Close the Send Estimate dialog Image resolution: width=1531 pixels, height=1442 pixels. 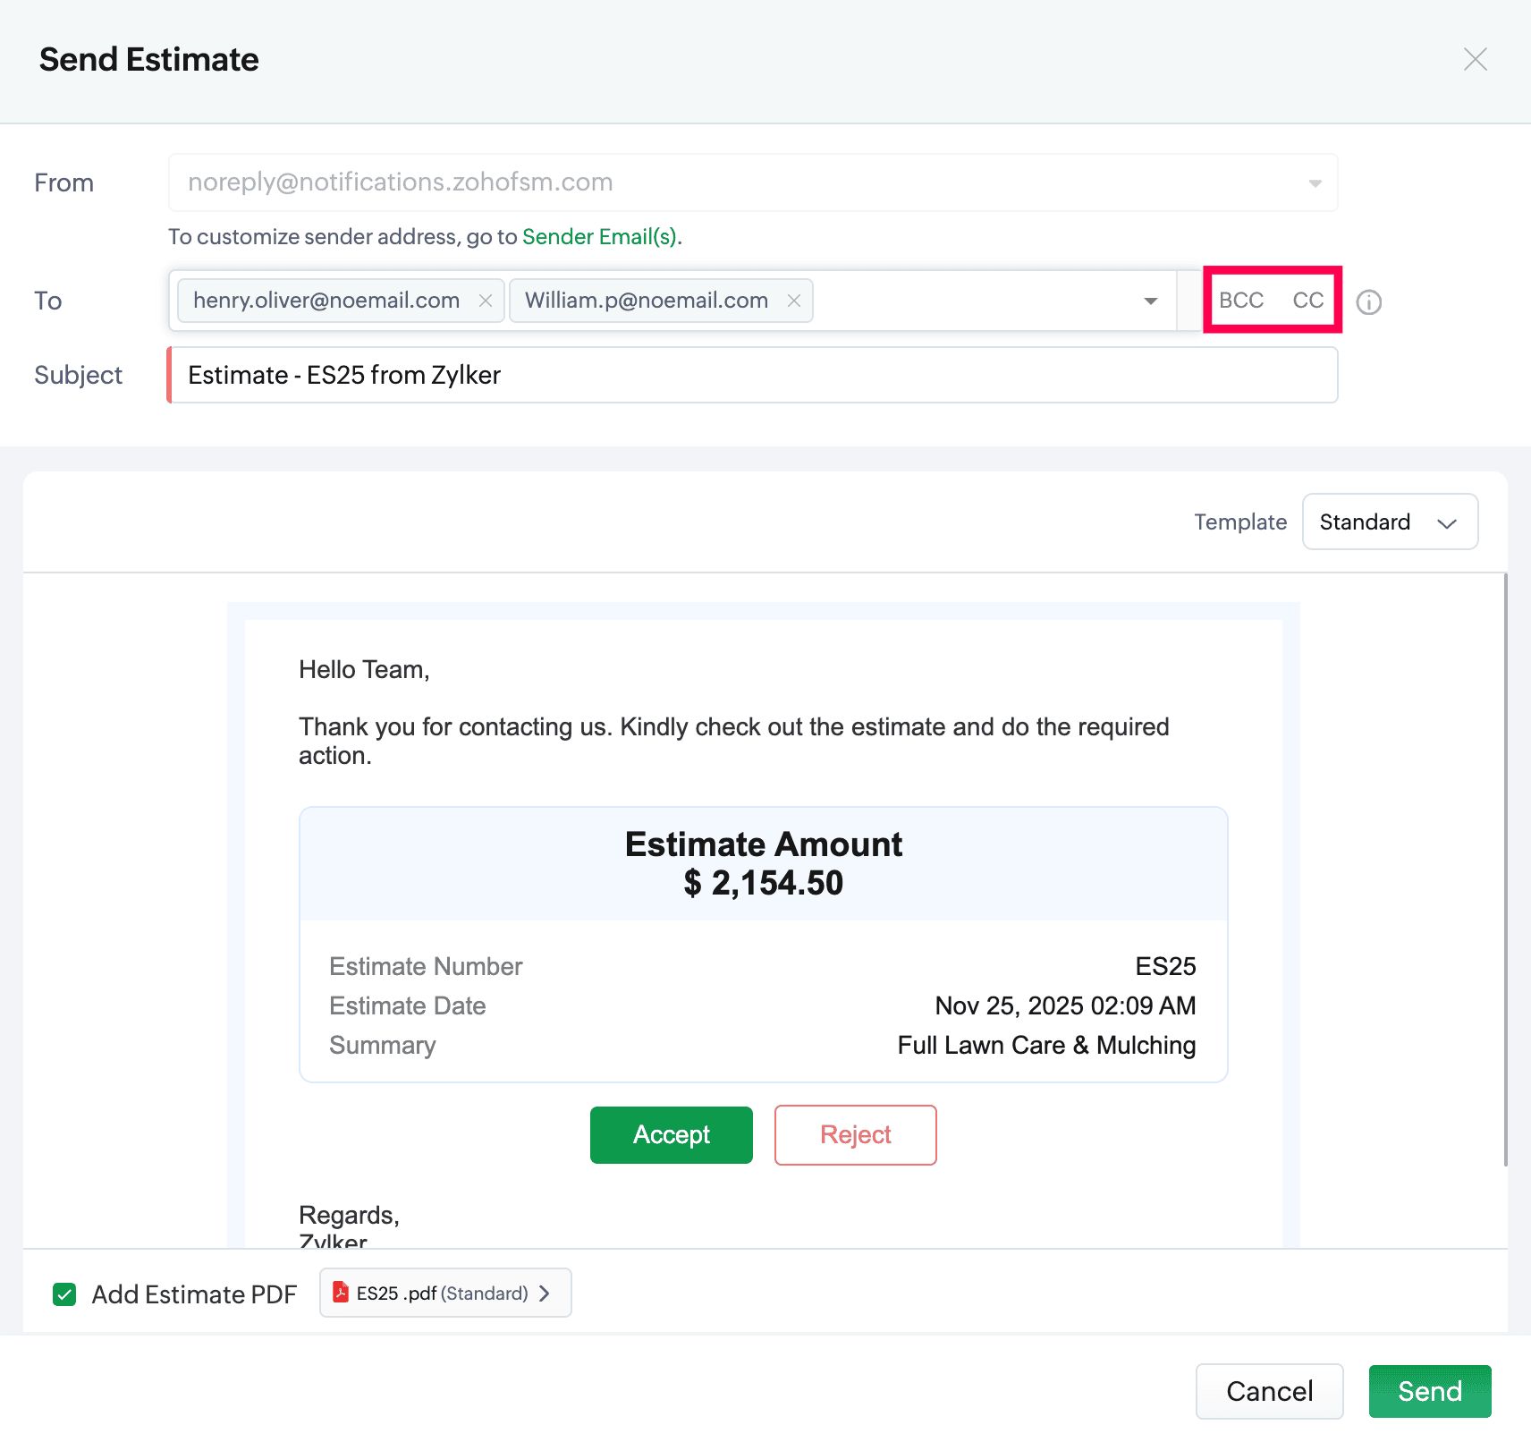coord(1475,59)
